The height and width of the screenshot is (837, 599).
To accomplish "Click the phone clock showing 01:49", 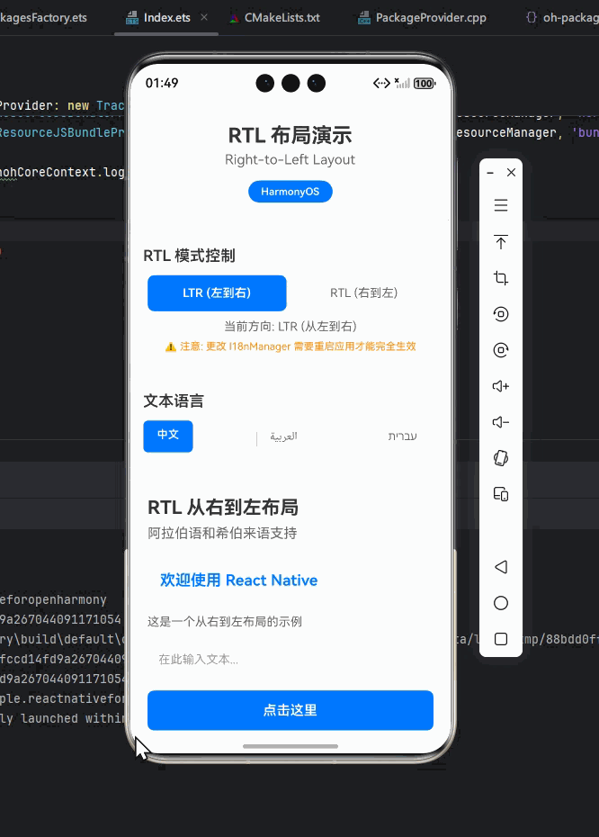I will click(162, 84).
